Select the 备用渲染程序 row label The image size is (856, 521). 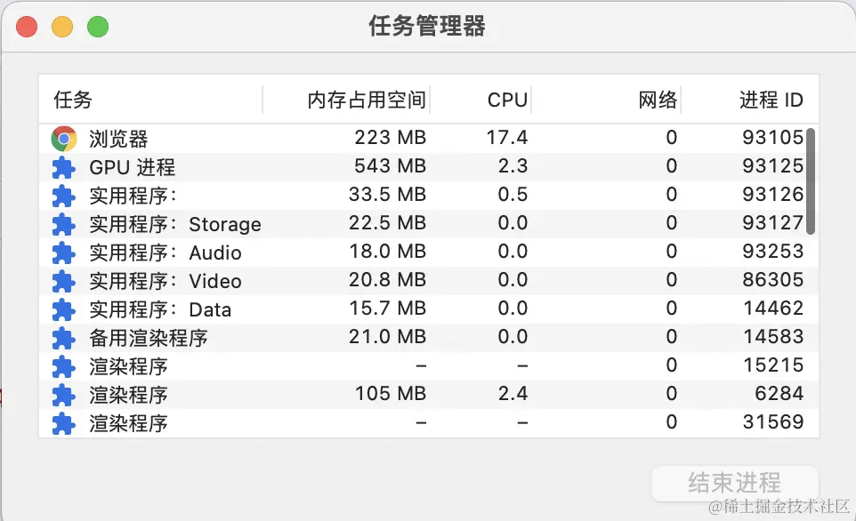[148, 338]
